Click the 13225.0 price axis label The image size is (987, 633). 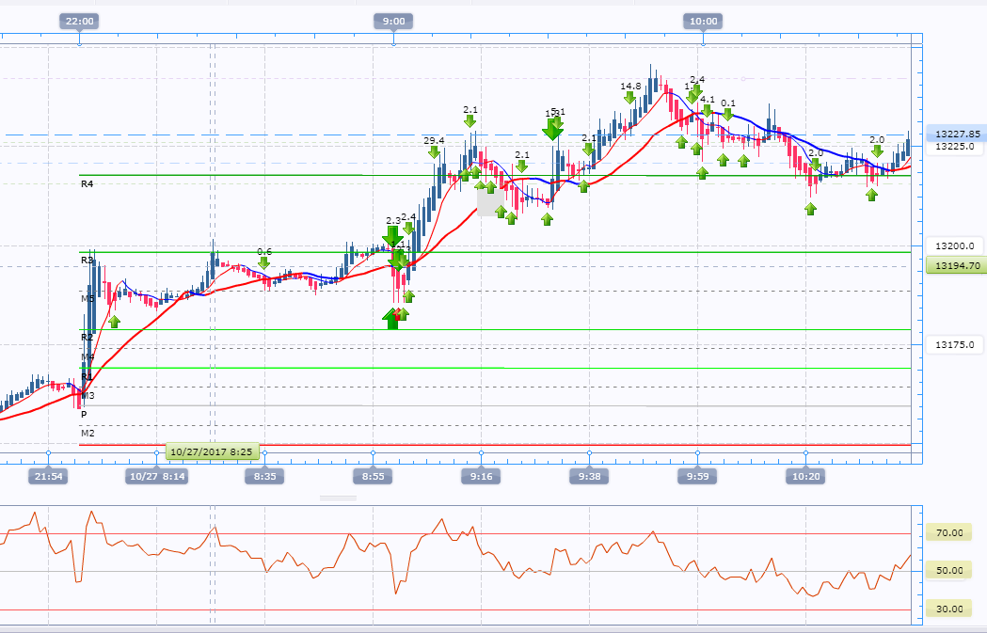(954, 146)
